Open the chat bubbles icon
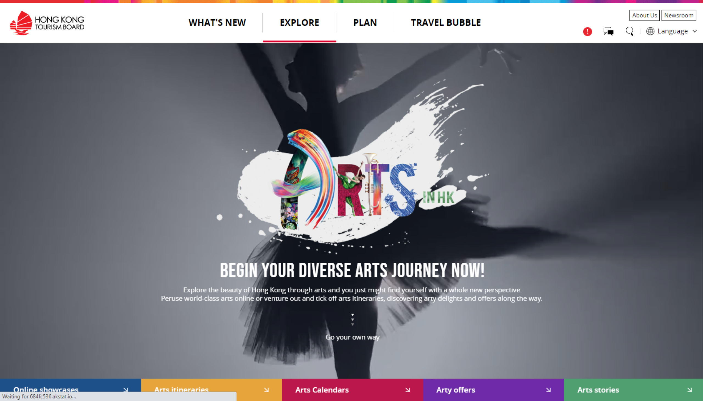 608,31
